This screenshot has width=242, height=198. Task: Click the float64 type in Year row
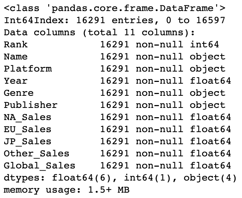coord(211,81)
